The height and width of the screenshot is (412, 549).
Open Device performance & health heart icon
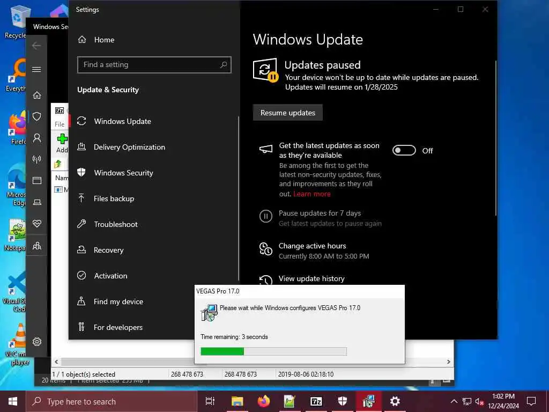pyautogui.click(x=37, y=224)
